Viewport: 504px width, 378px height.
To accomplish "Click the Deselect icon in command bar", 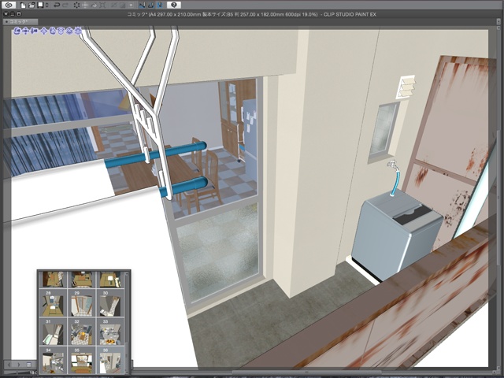I will [x=113, y=5].
